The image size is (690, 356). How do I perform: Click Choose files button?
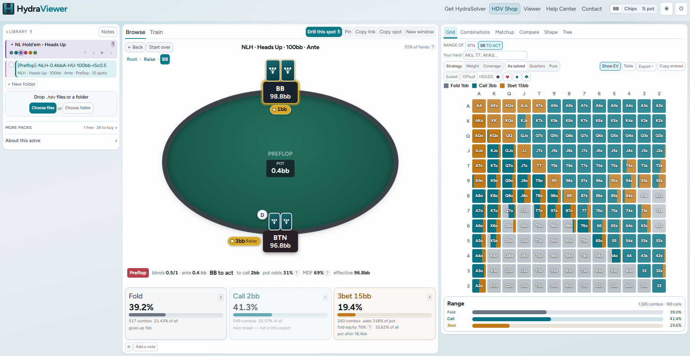(43, 108)
